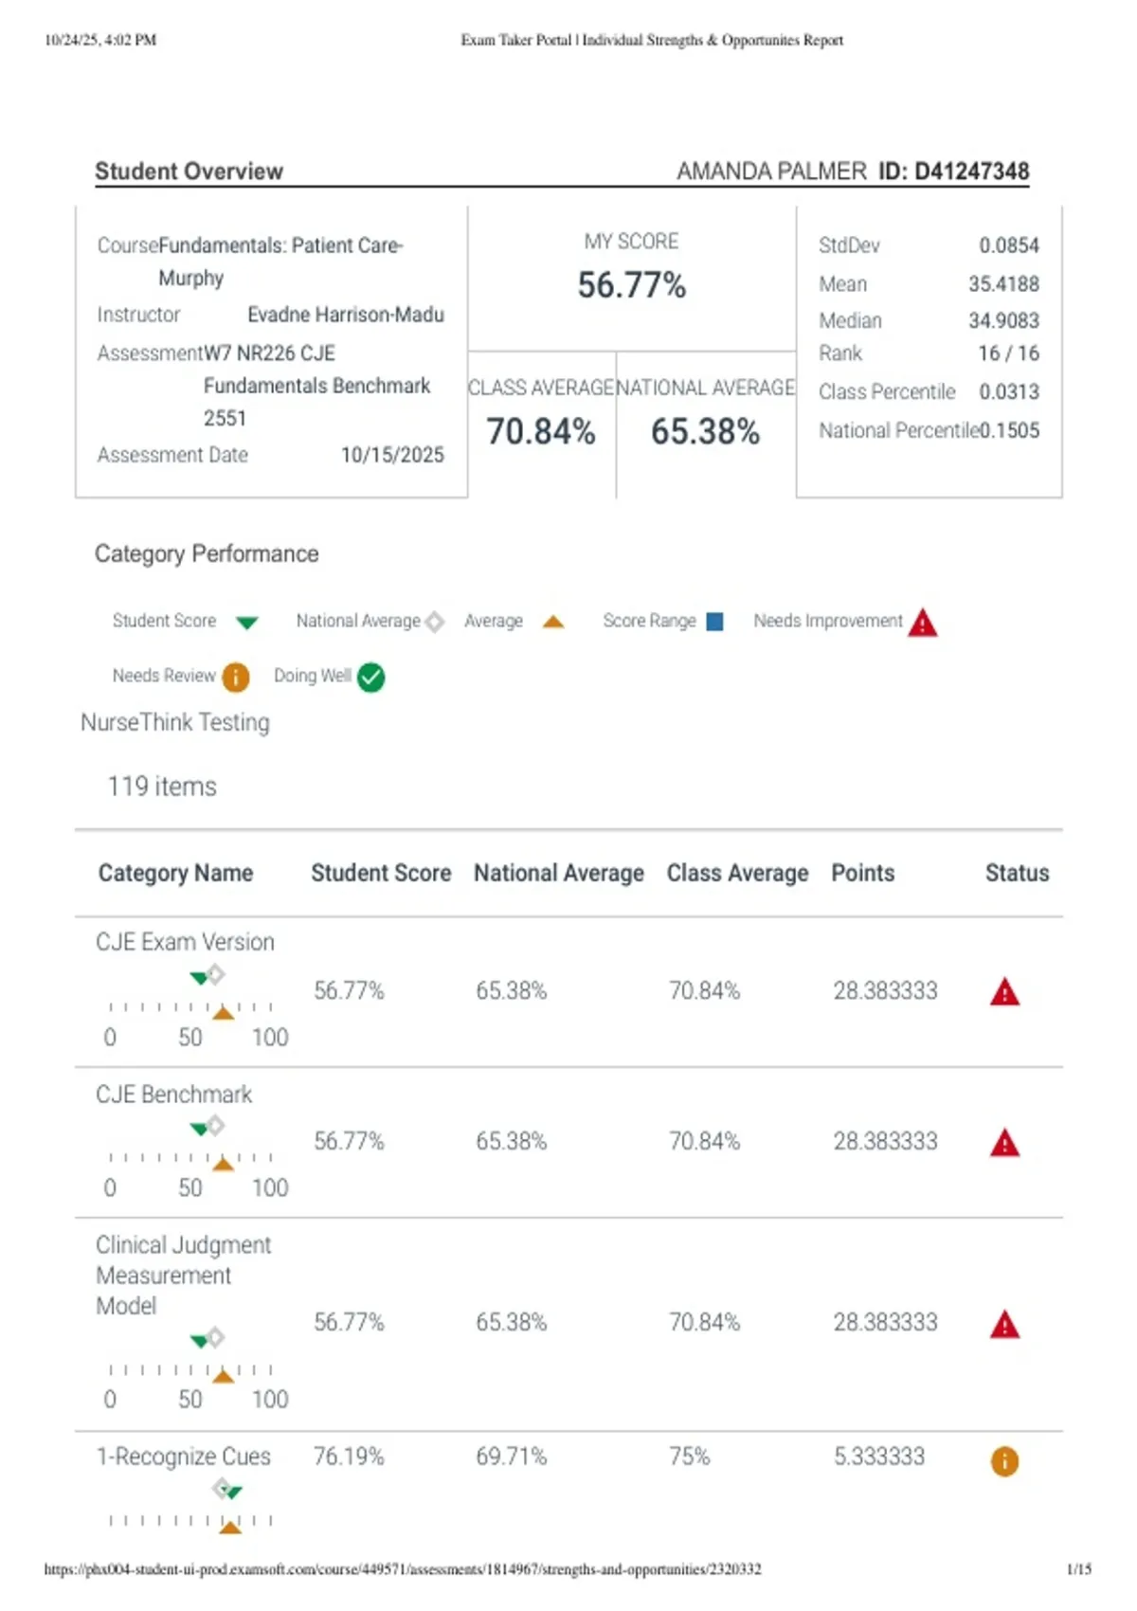Click the 1-Recognize Cues category name
1137x1611 pixels.
click(x=184, y=1457)
